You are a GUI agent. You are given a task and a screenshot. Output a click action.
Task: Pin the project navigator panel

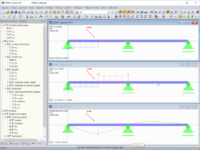pyautogui.click(x=42, y=21)
